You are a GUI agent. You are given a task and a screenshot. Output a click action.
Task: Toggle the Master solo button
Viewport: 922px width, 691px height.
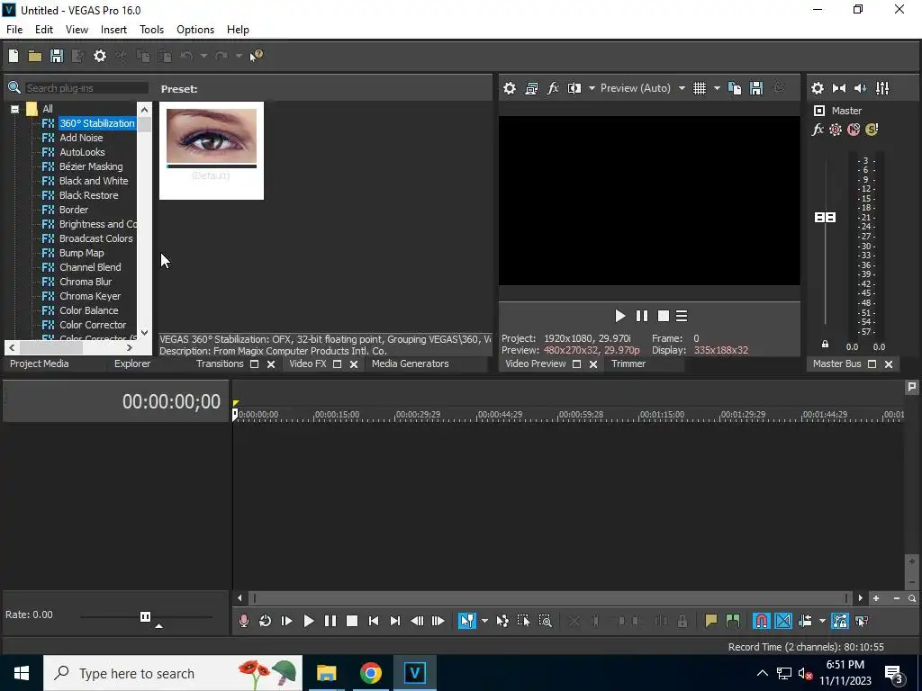pyautogui.click(x=872, y=130)
